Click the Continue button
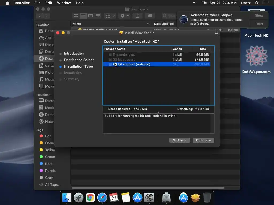Image resolution: width=274 pixels, height=205 pixels. tap(203, 140)
